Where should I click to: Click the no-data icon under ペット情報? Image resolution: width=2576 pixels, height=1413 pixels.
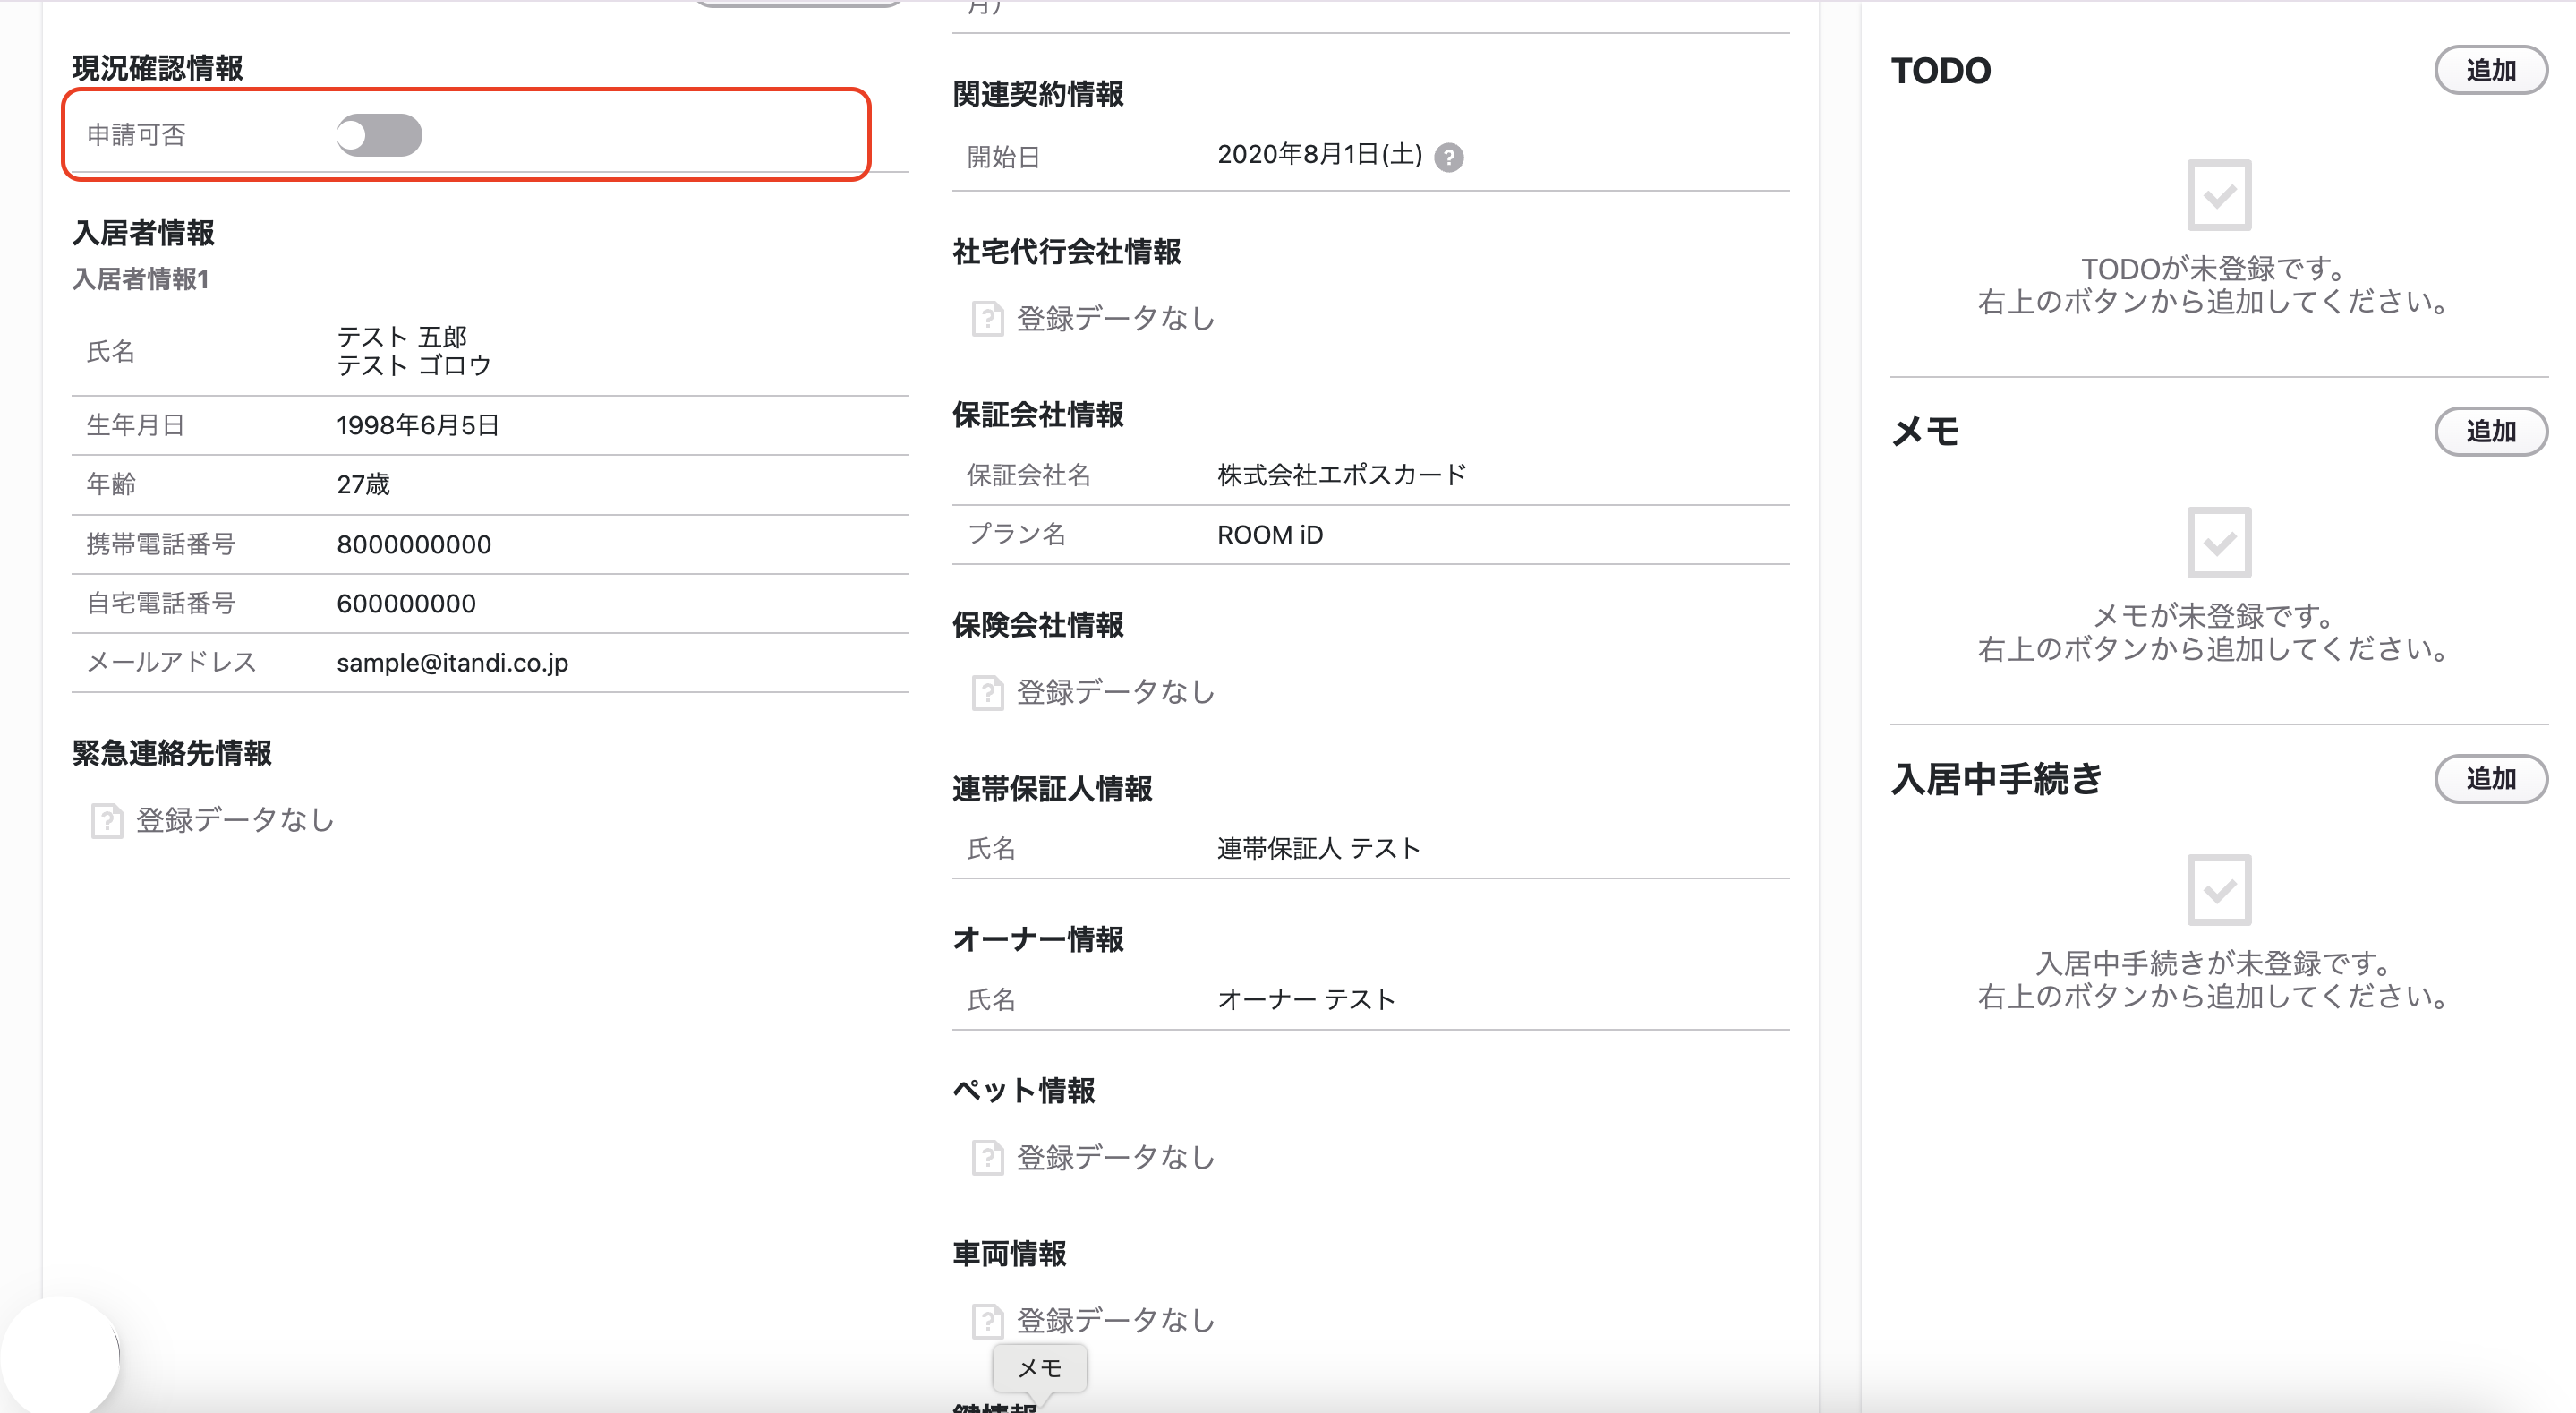987,1158
